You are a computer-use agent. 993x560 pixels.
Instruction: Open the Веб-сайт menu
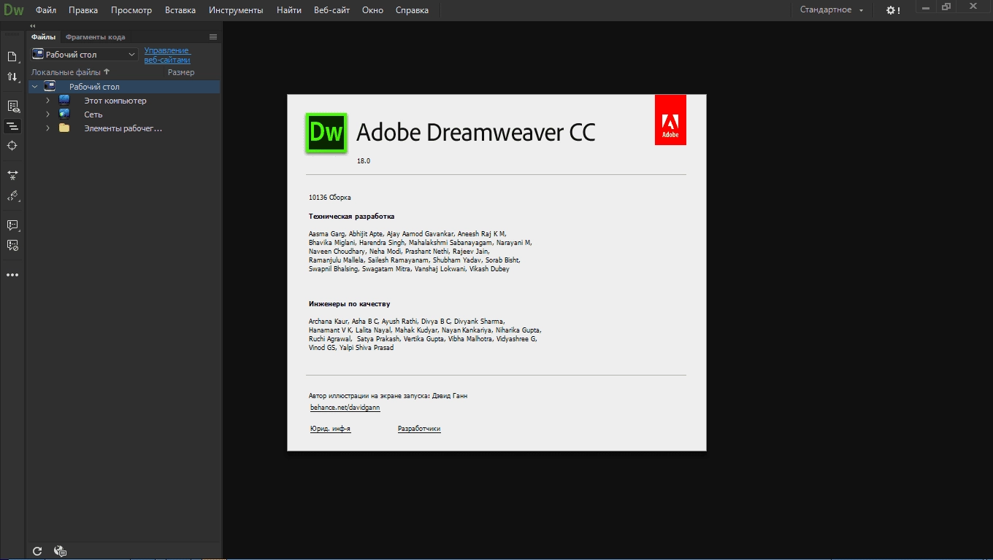tap(331, 10)
